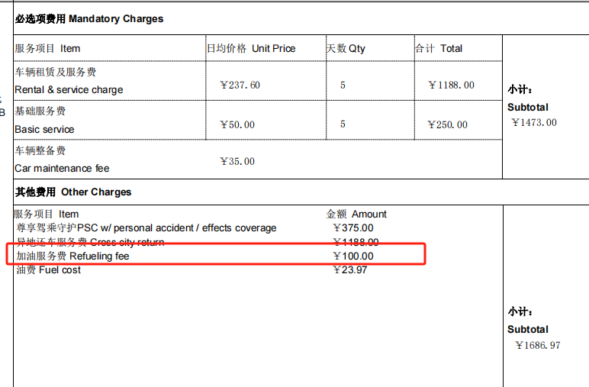This screenshot has height=387, width=589.
Task: Click the PSC personal accident coverage line
Action: coord(146,227)
